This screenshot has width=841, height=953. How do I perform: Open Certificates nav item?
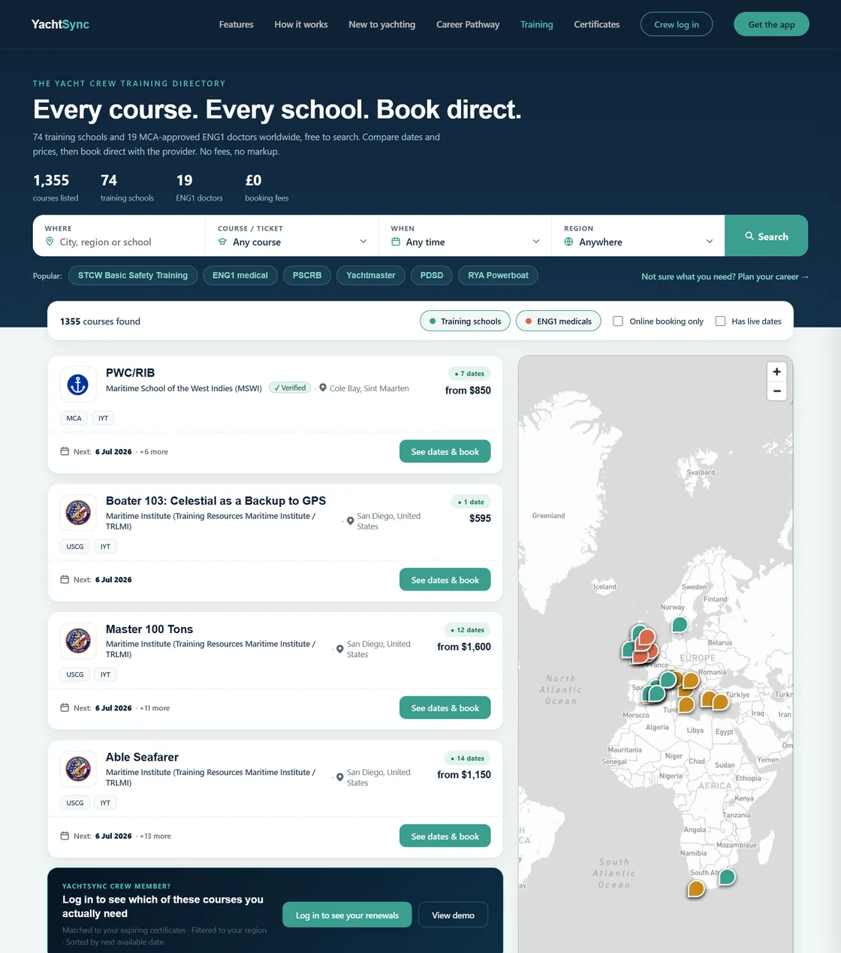[597, 24]
